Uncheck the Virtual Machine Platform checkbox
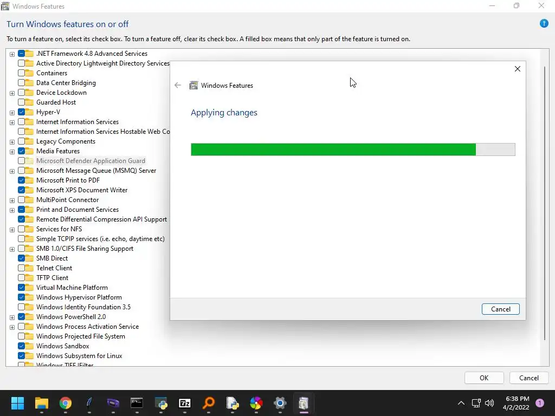The height and width of the screenshot is (416, 555). (21, 288)
